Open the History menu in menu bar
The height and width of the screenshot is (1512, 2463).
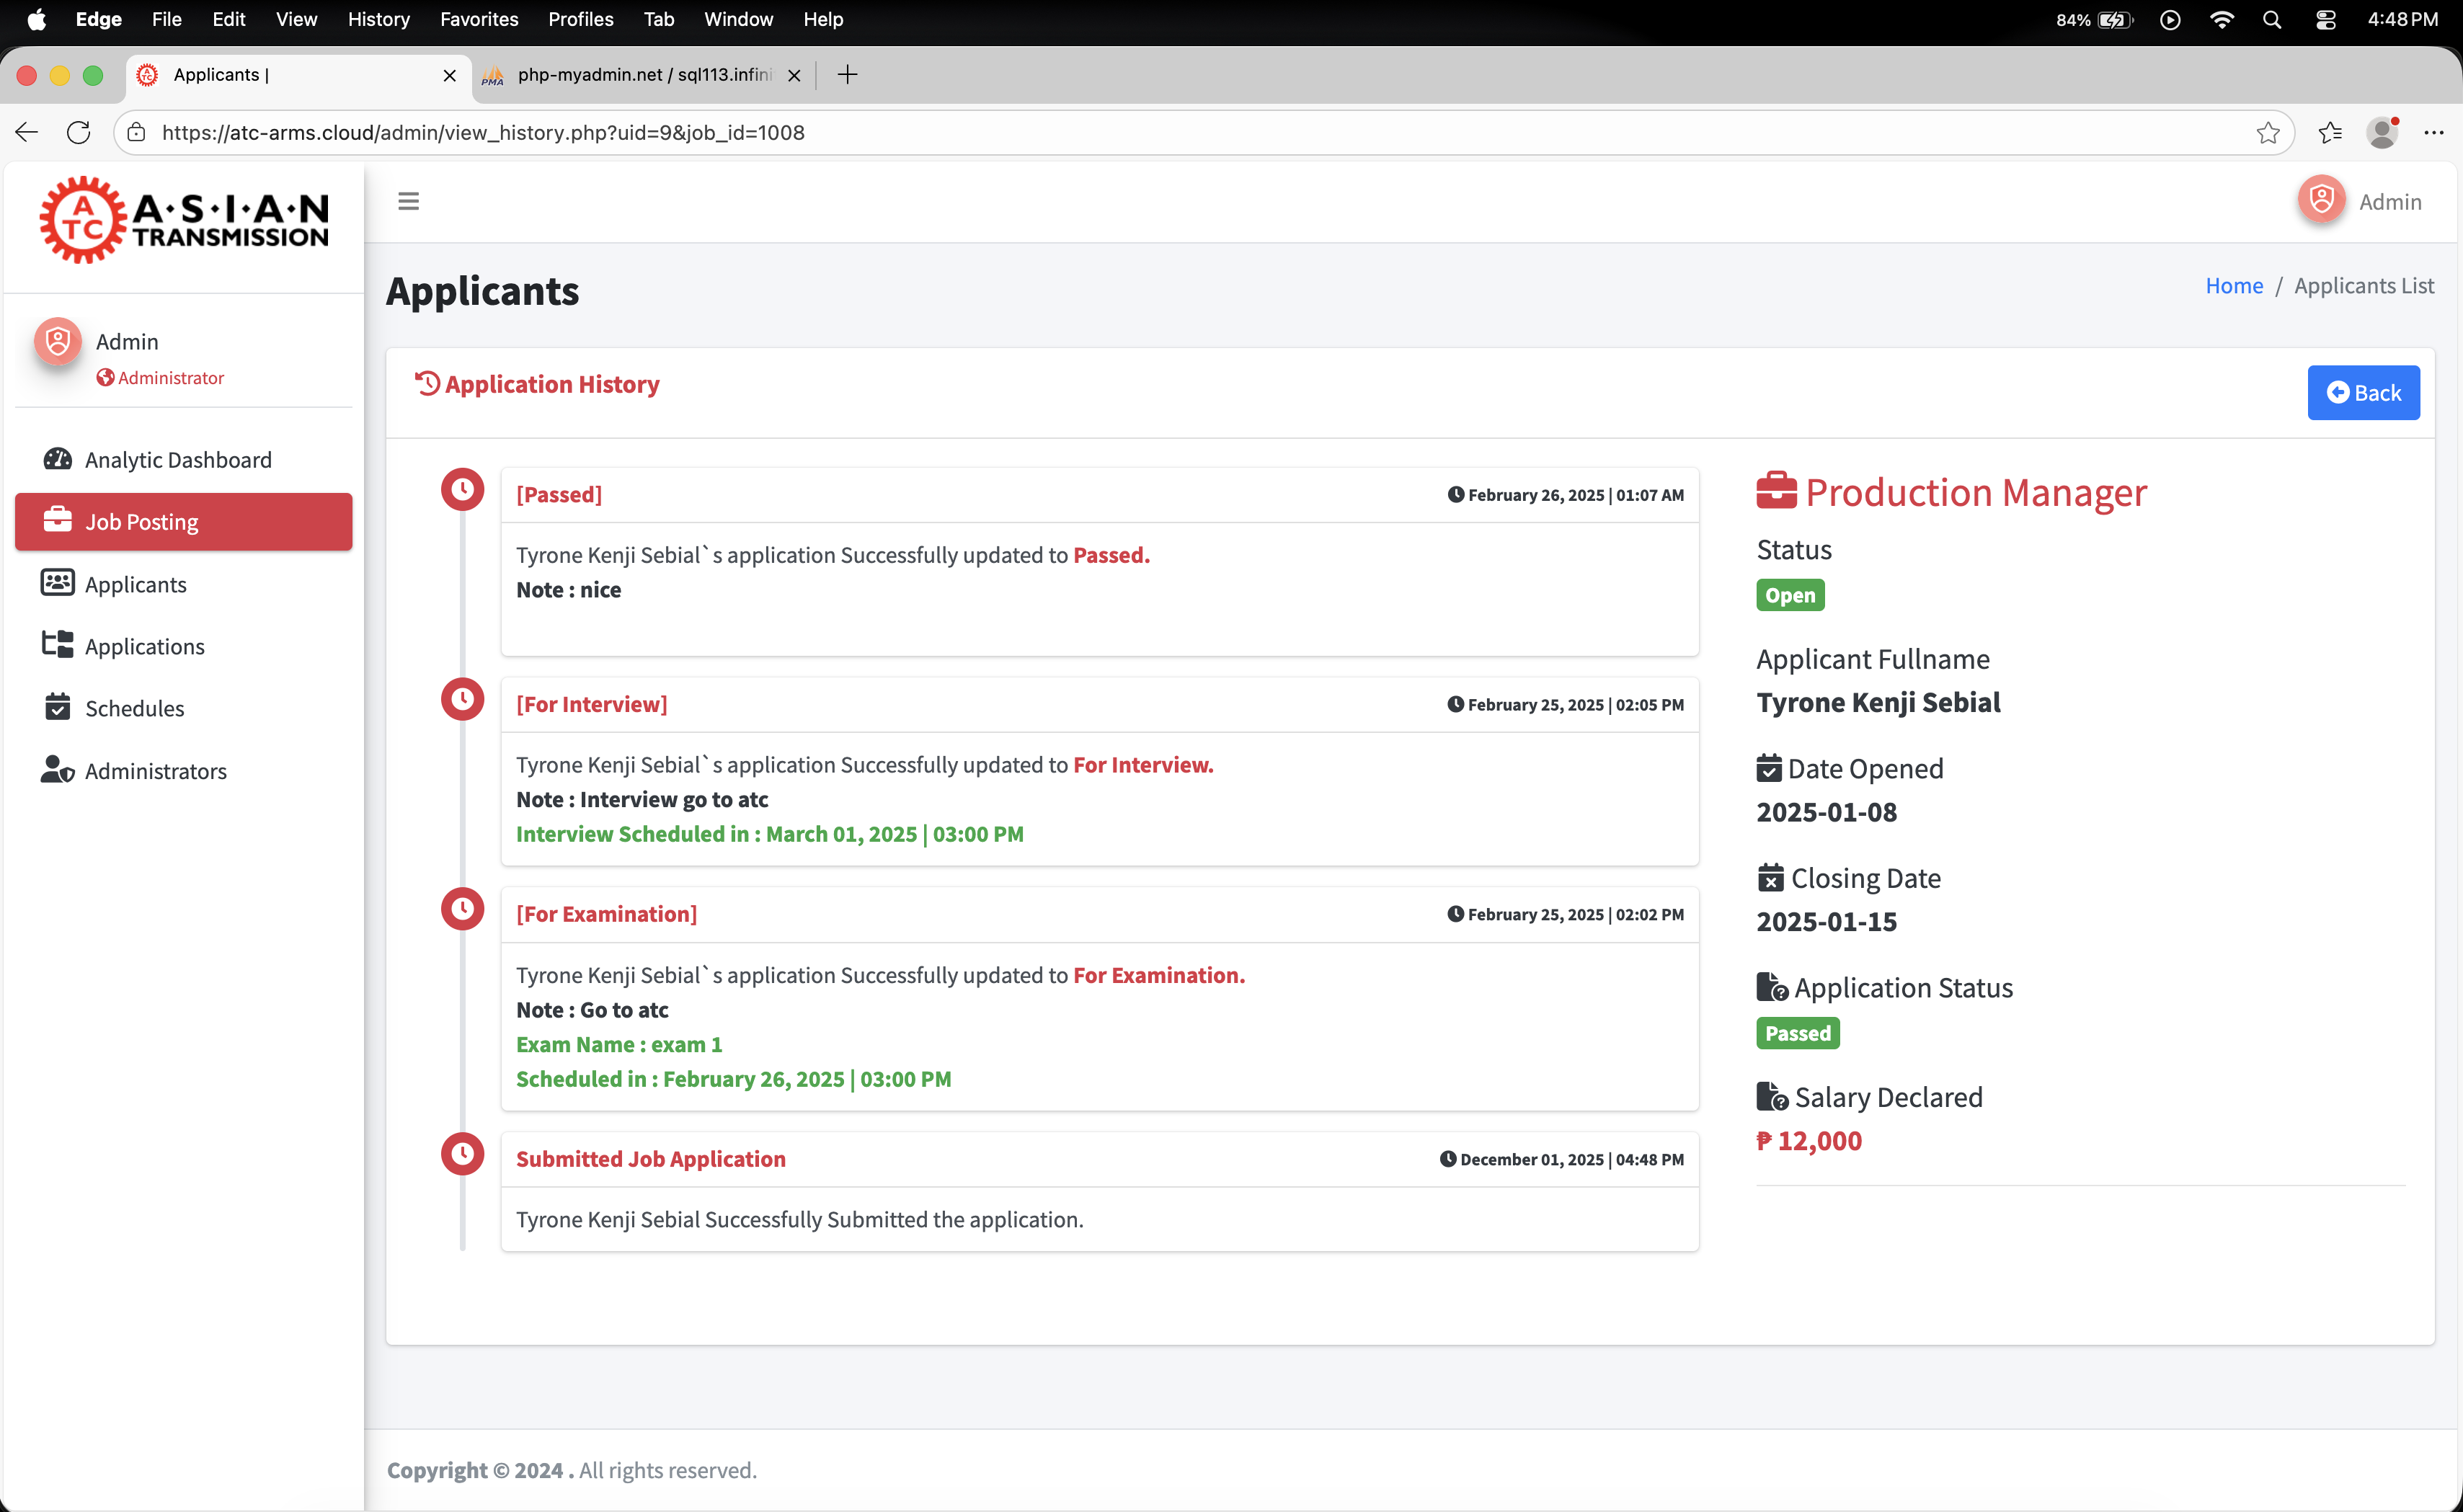tap(378, 19)
